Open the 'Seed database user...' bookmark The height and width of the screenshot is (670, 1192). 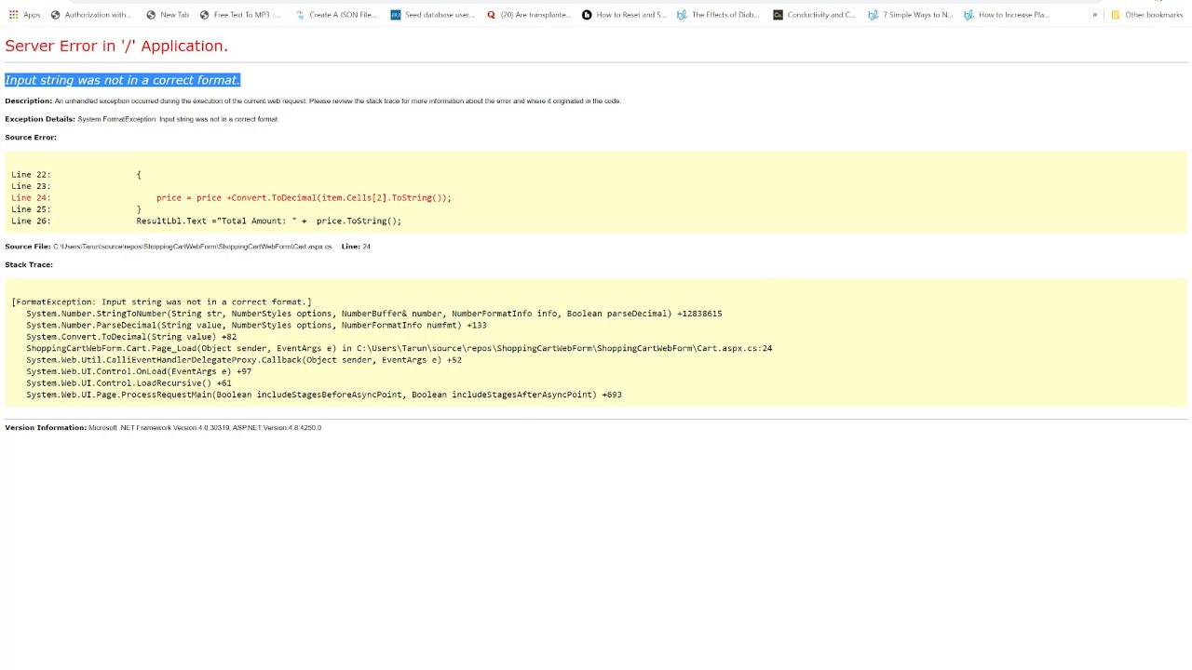[x=433, y=15]
